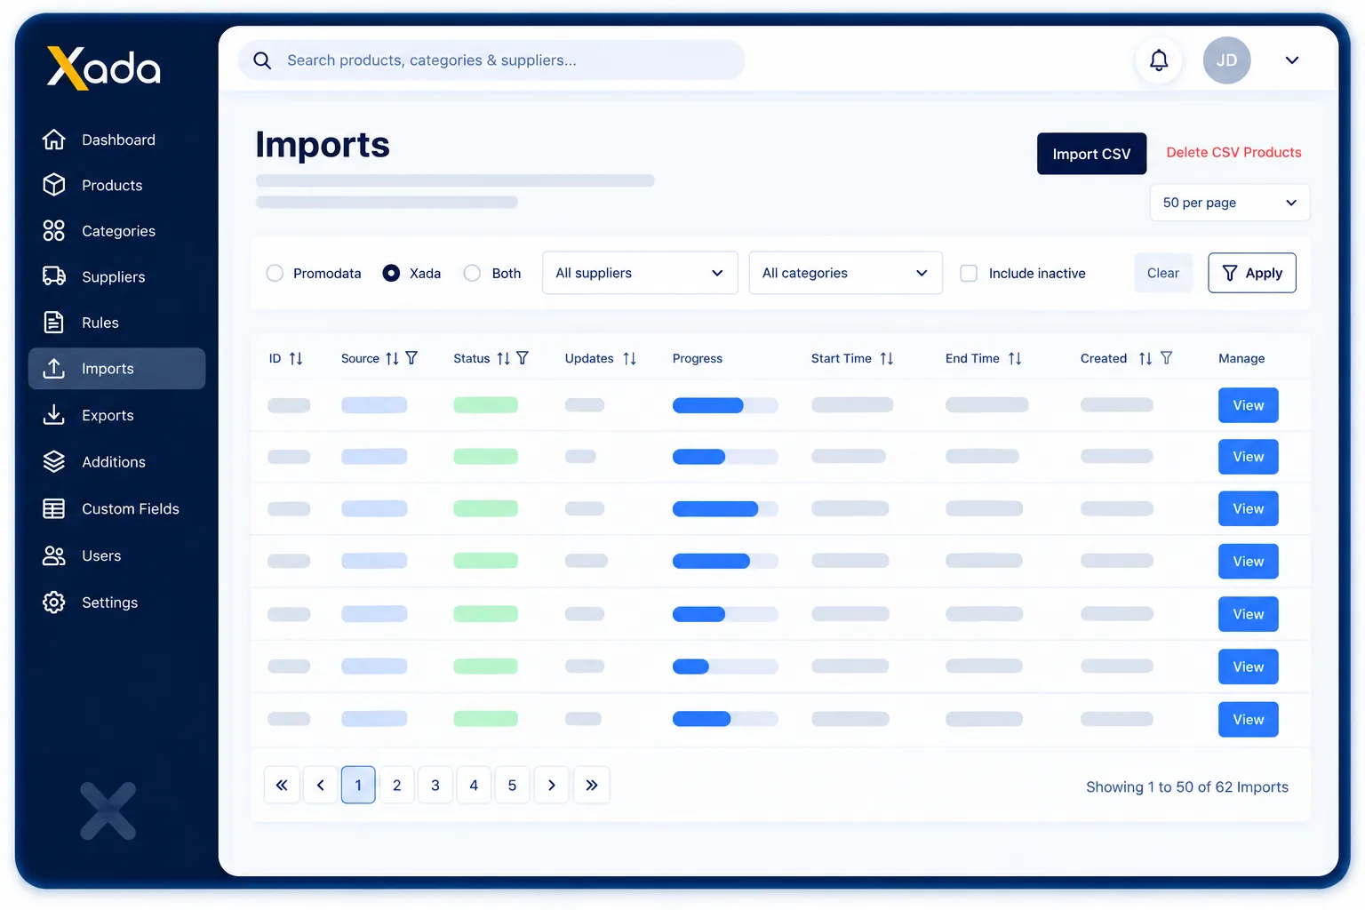This screenshot has width=1365, height=910.
Task: Select the Promodata radio option
Action: click(275, 273)
